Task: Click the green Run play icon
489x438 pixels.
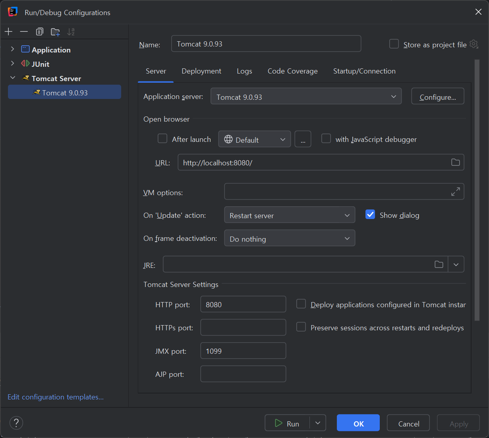Action: point(279,423)
